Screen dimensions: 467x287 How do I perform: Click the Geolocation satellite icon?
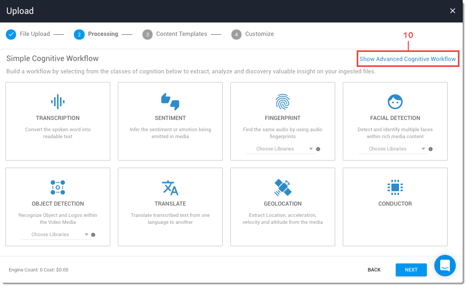click(x=282, y=187)
